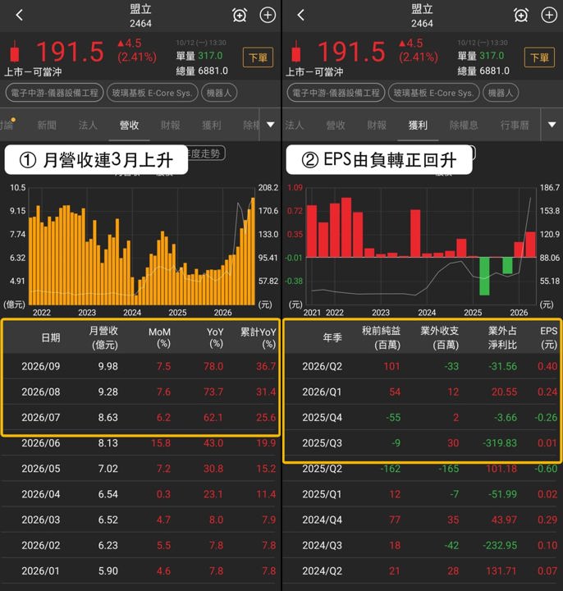Switch to 除權息 tab in right panel

tap(464, 125)
